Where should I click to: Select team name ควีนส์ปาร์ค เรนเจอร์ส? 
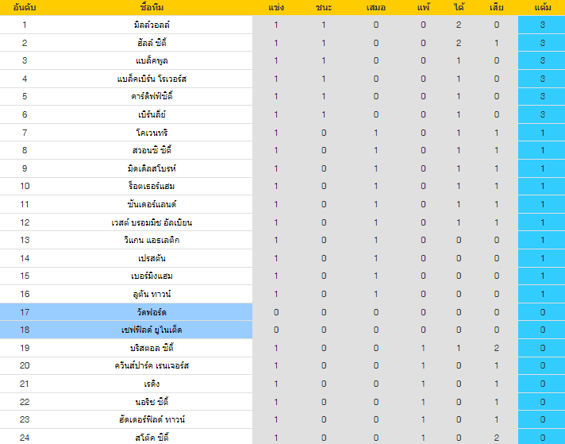[152, 365]
